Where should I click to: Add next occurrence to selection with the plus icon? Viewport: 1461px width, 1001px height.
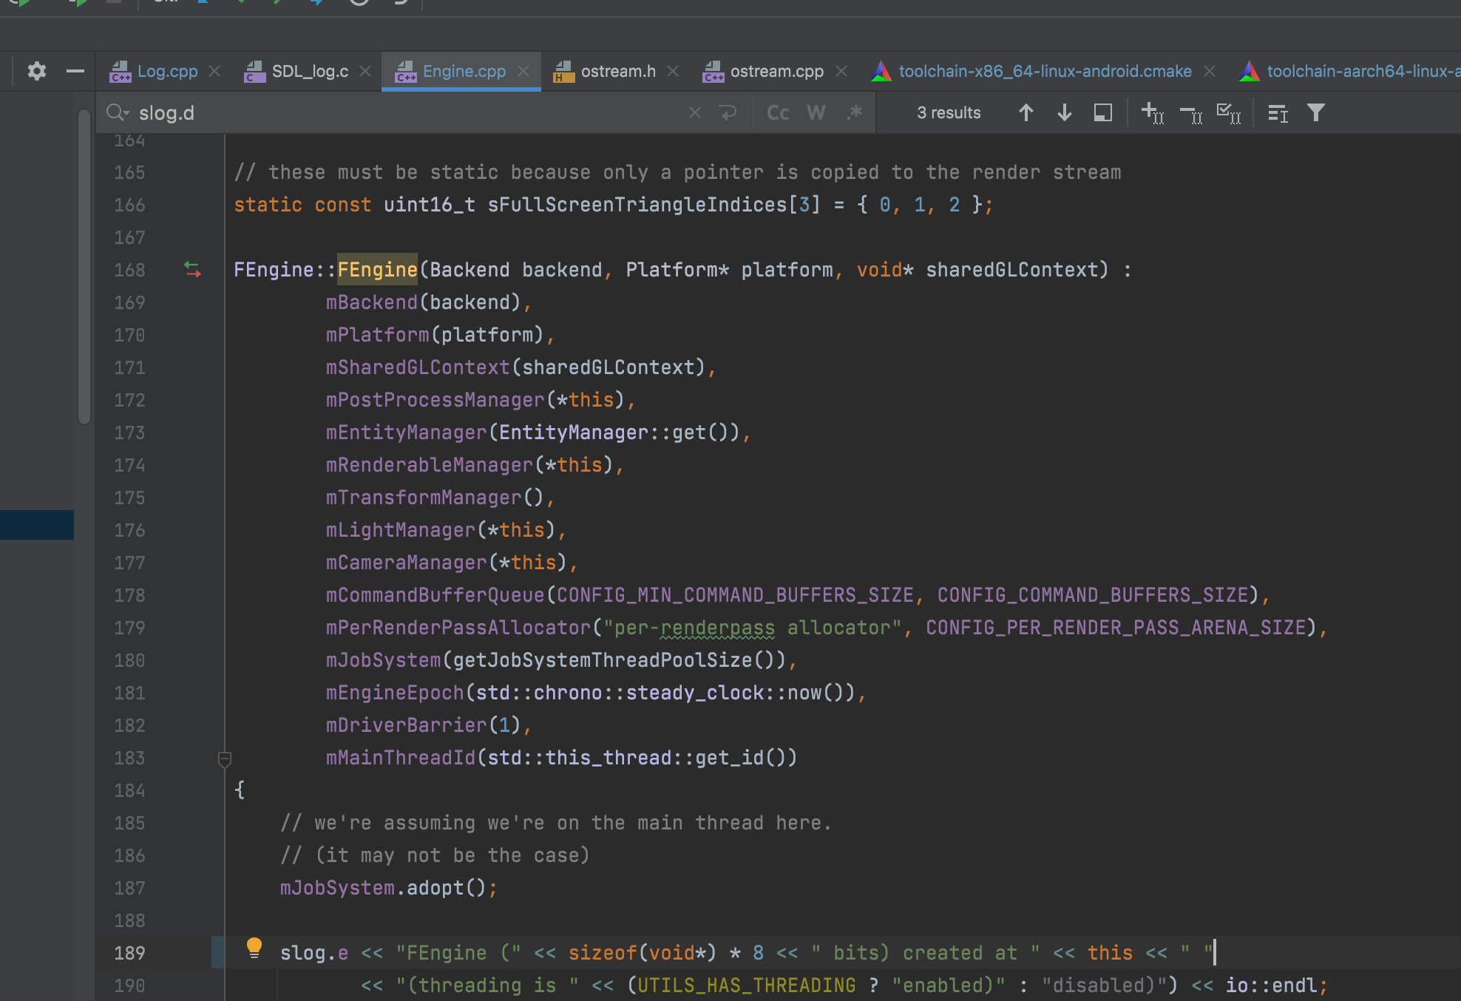click(x=1151, y=112)
